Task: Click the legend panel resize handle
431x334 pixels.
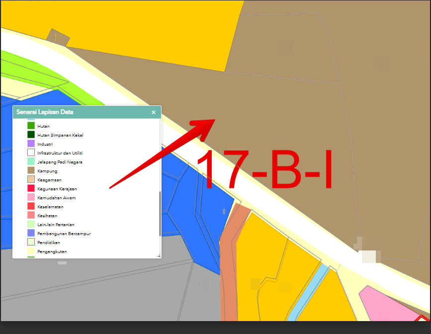Action: [159, 255]
